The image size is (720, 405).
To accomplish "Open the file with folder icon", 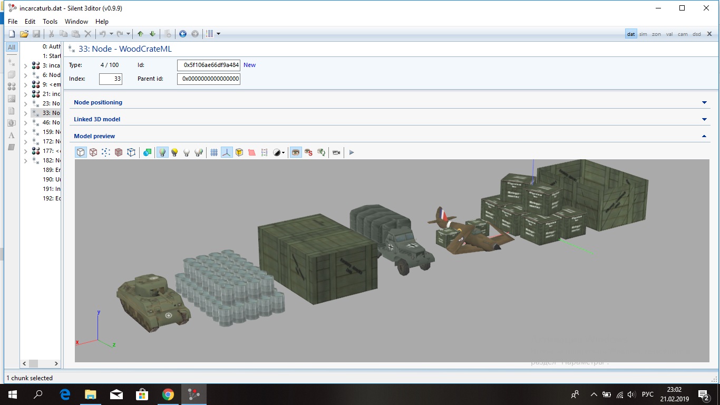I will pyautogui.click(x=24, y=34).
